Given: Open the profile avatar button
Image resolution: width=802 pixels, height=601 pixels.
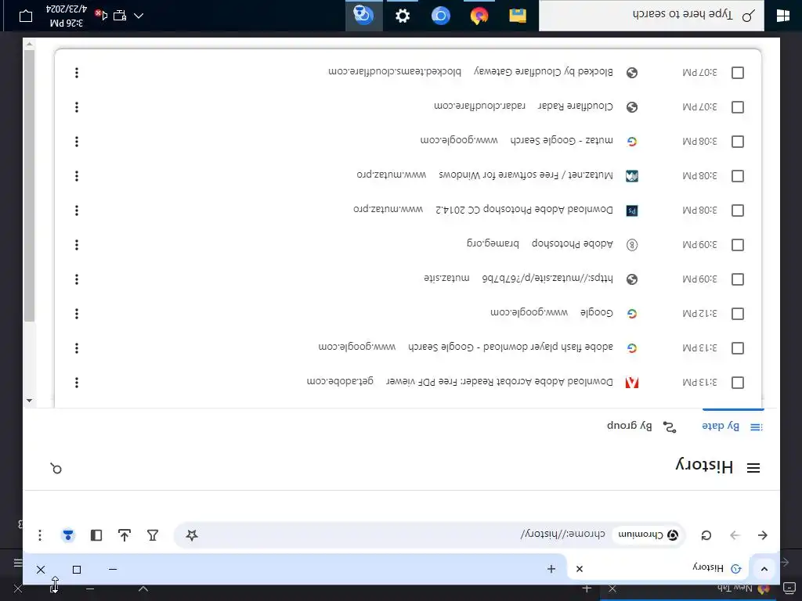Looking at the screenshot, I should point(68,535).
